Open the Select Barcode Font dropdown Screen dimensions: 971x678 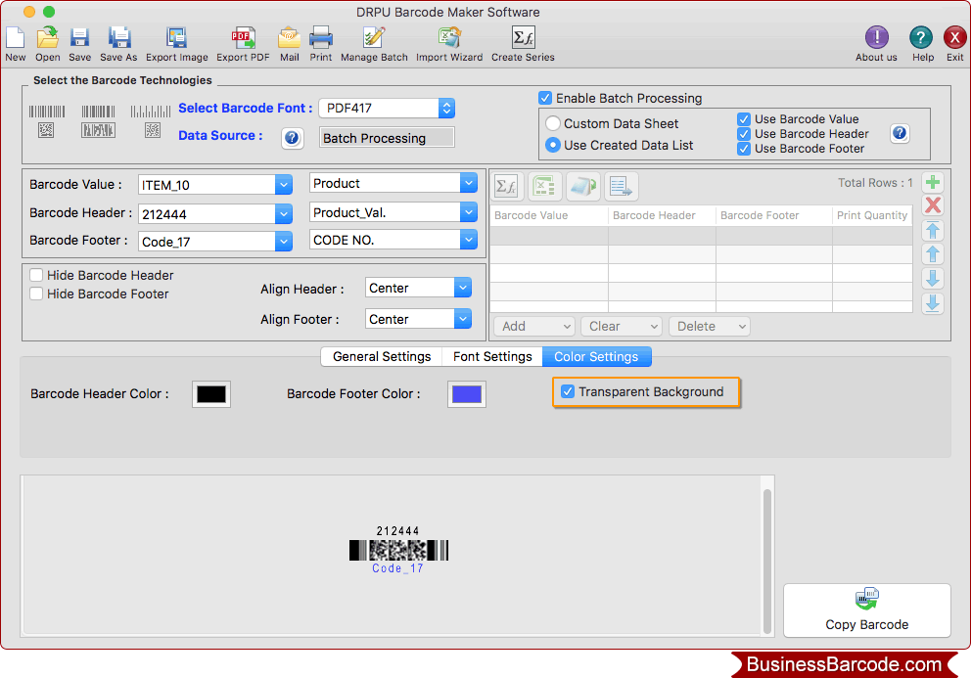(445, 108)
